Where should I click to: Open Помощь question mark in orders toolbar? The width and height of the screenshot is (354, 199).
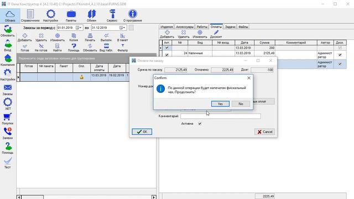[x=74, y=48]
